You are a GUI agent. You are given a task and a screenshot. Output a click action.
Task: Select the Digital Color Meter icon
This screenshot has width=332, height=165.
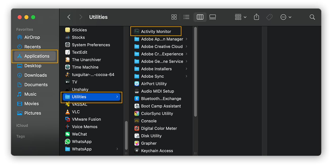(137, 128)
